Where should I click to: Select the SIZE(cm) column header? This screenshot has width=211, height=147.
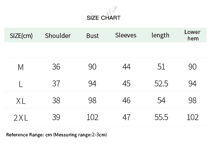tap(21, 36)
